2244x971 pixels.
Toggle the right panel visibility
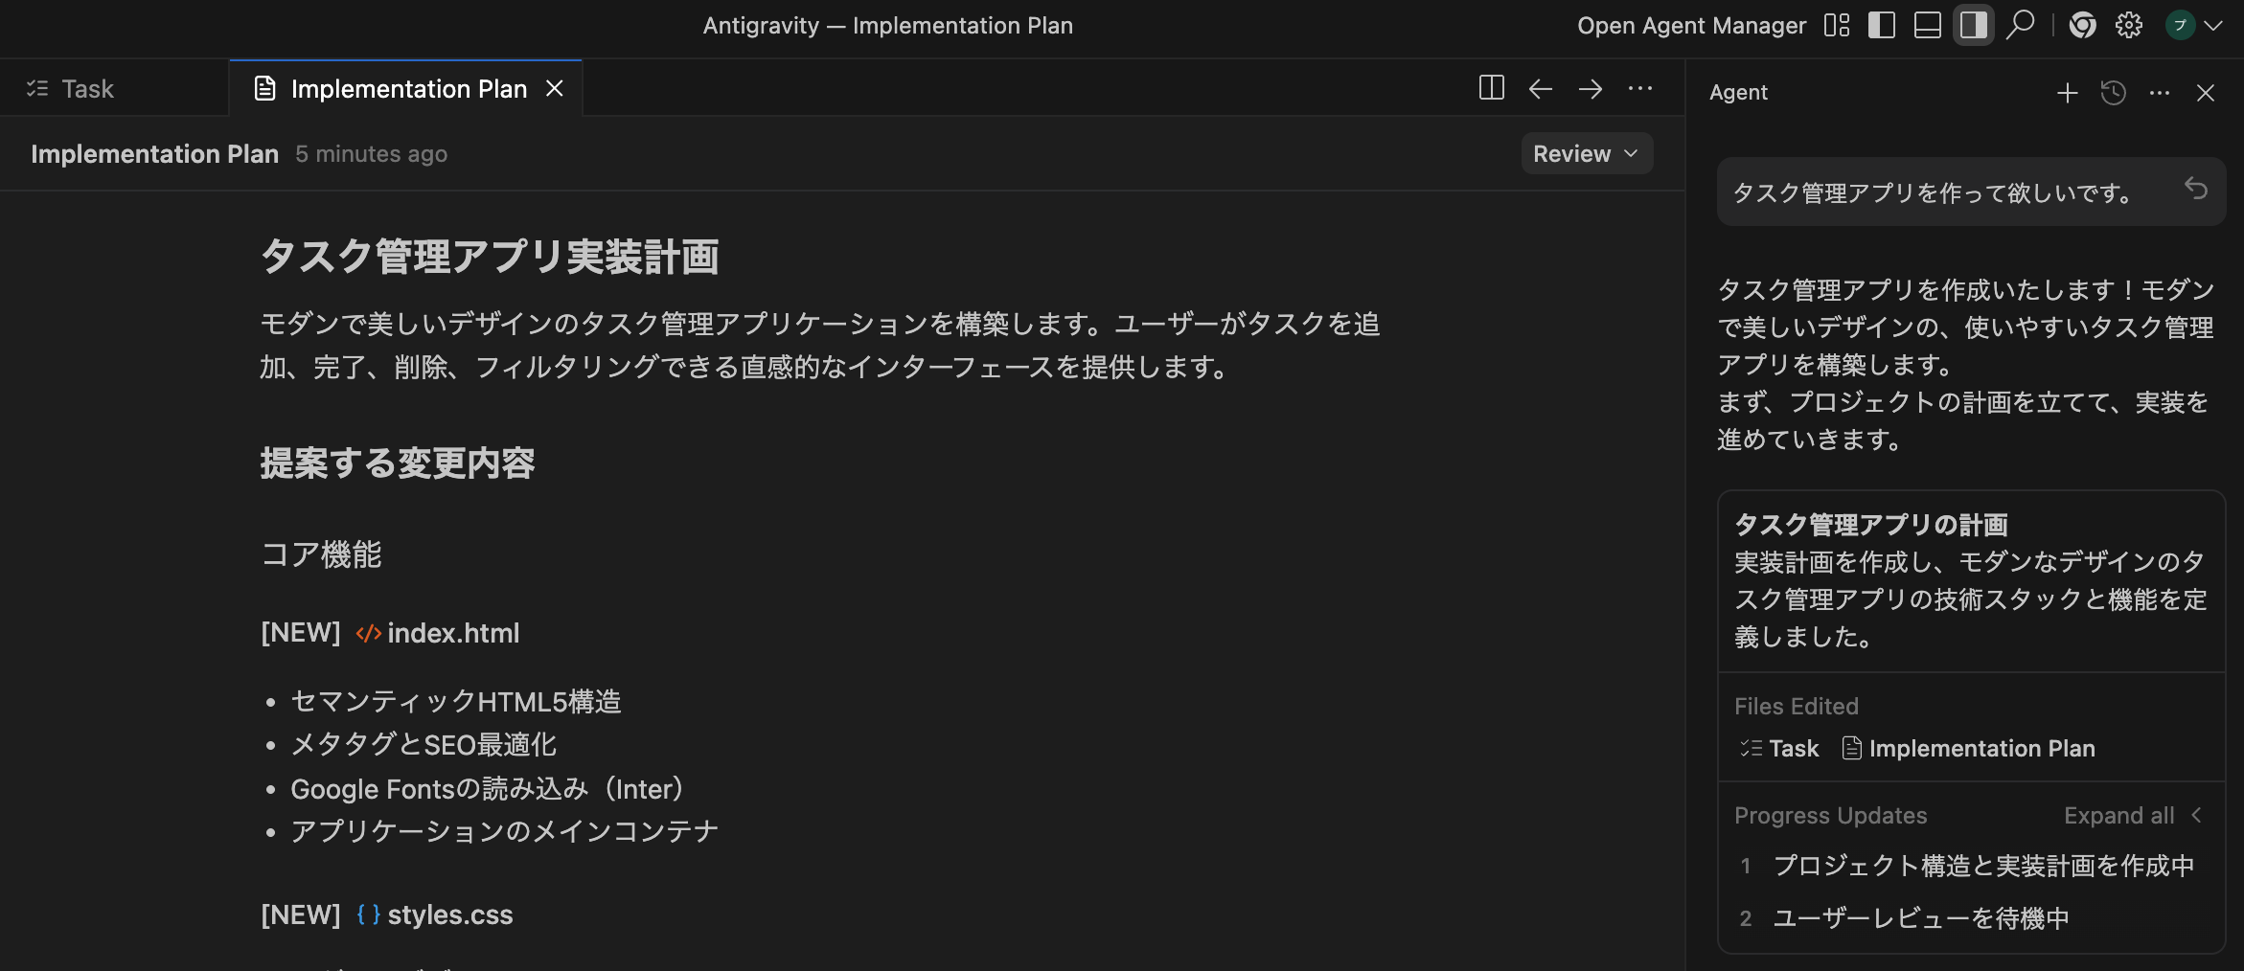pyautogui.click(x=1971, y=25)
